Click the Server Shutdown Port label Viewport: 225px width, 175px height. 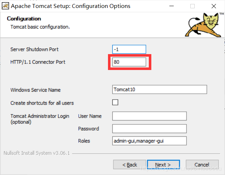(x=34, y=49)
